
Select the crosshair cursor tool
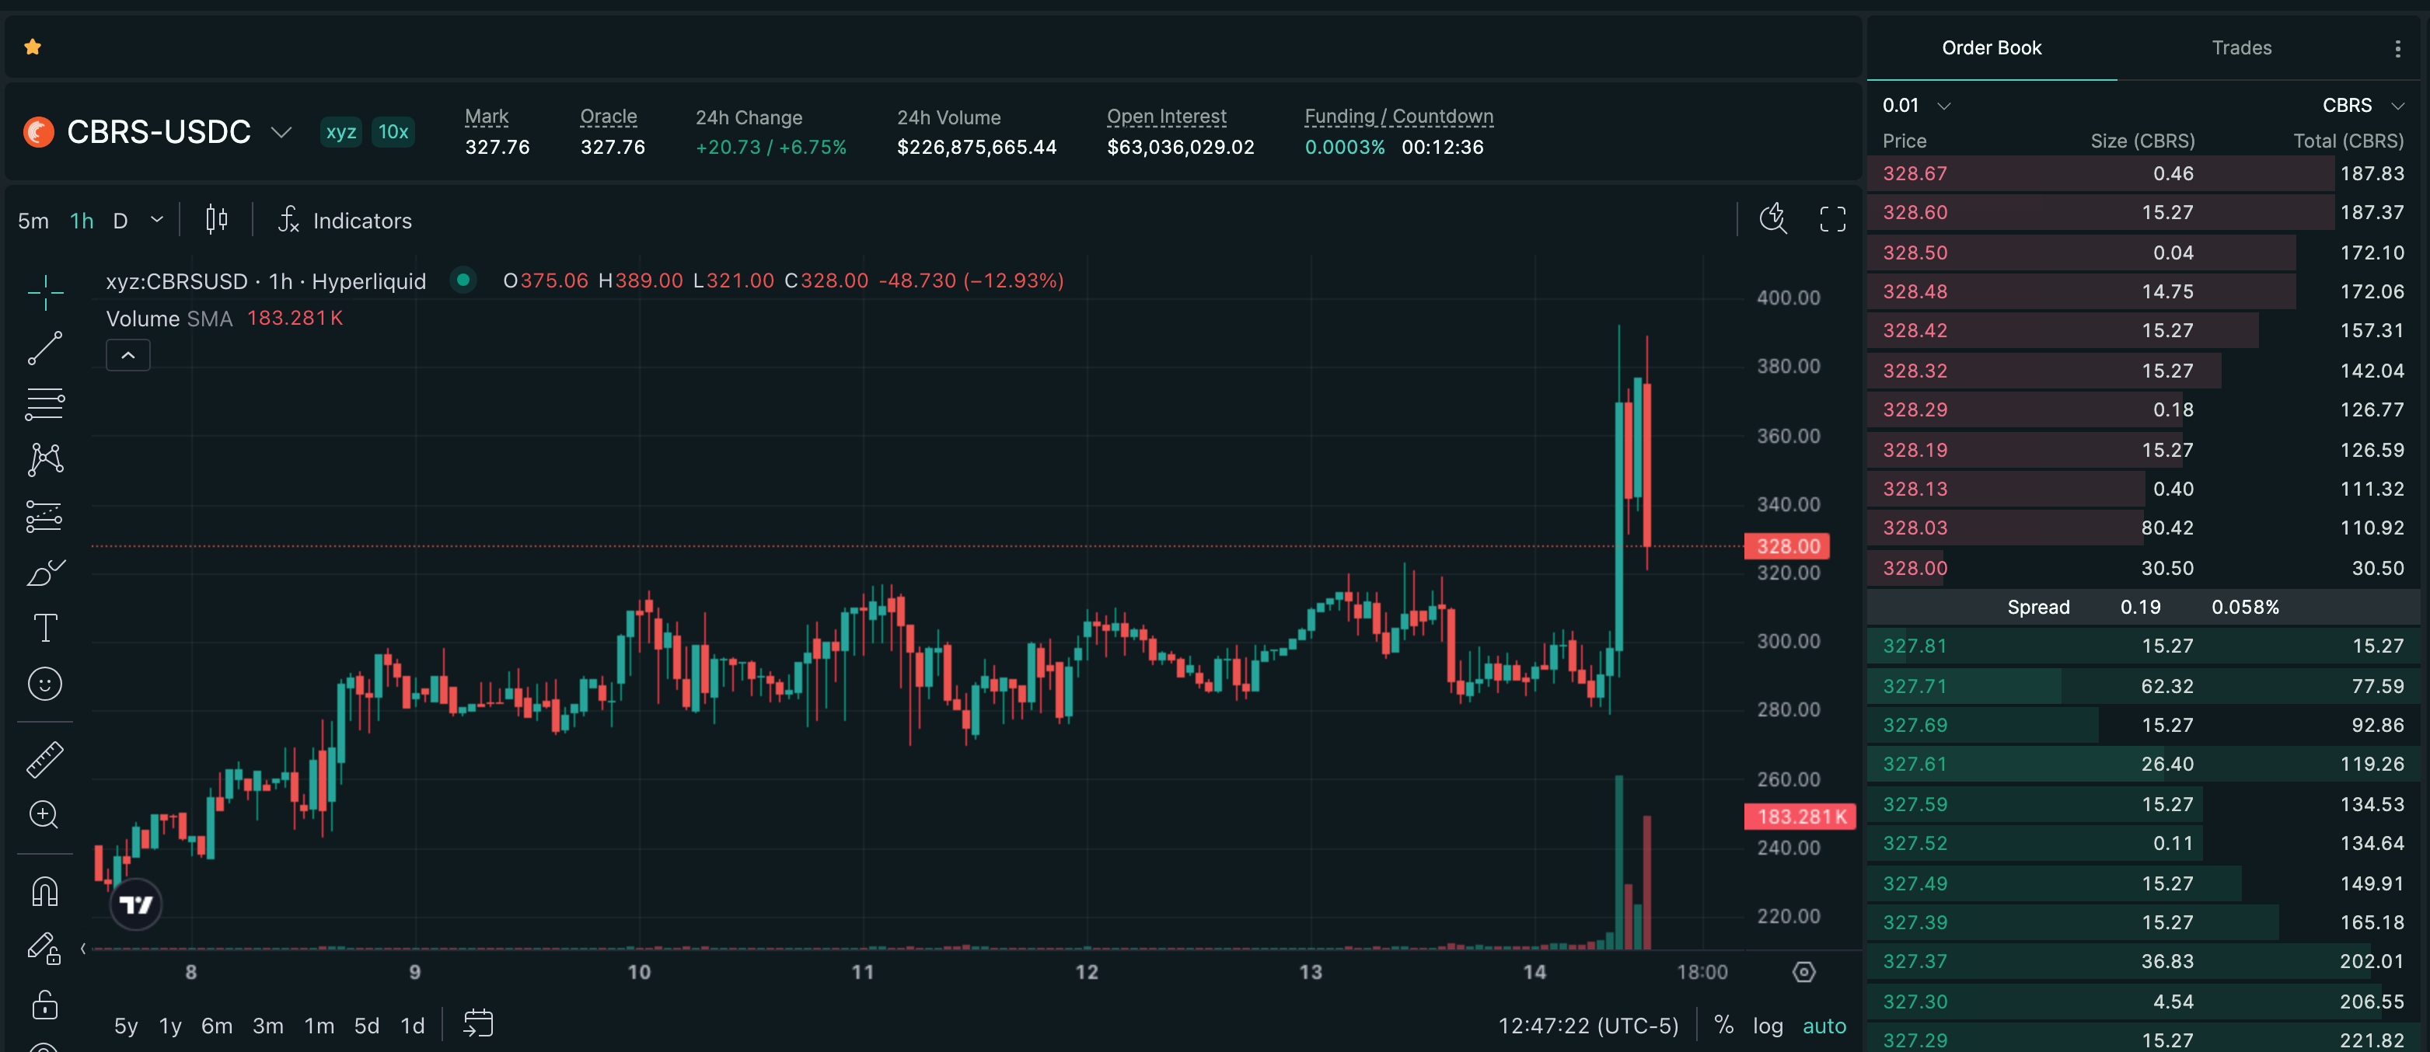(x=44, y=292)
